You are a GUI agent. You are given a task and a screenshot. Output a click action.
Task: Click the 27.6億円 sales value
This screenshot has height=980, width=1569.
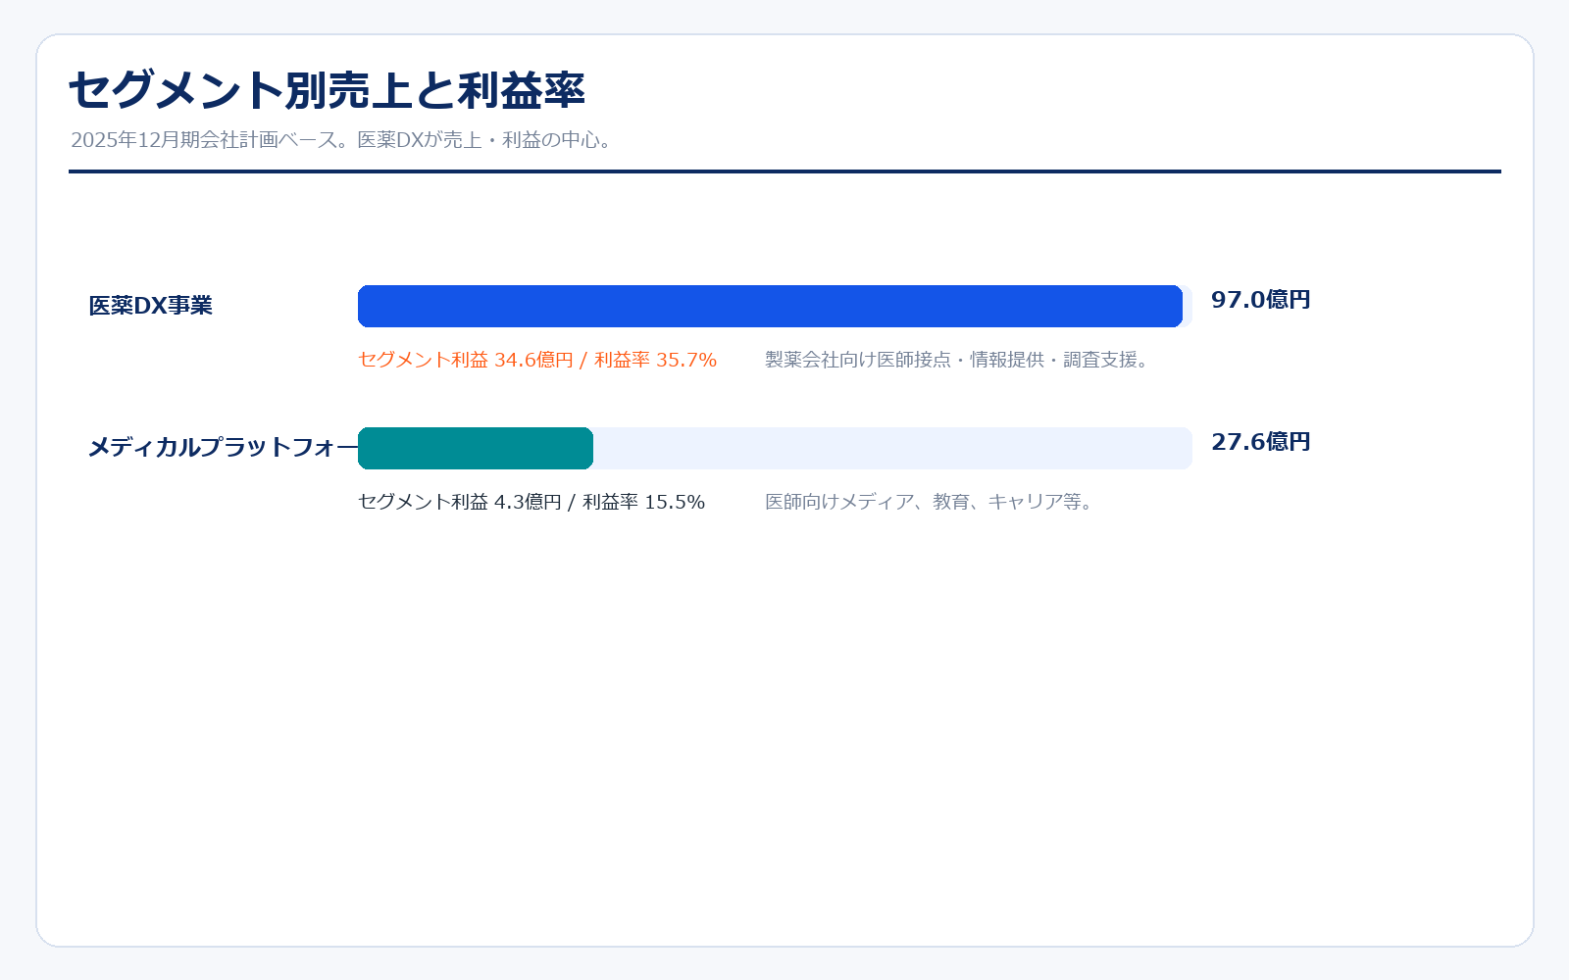click(1261, 442)
